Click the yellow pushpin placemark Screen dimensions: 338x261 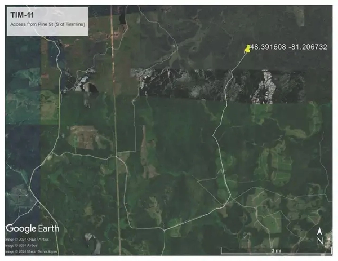[248, 48]
